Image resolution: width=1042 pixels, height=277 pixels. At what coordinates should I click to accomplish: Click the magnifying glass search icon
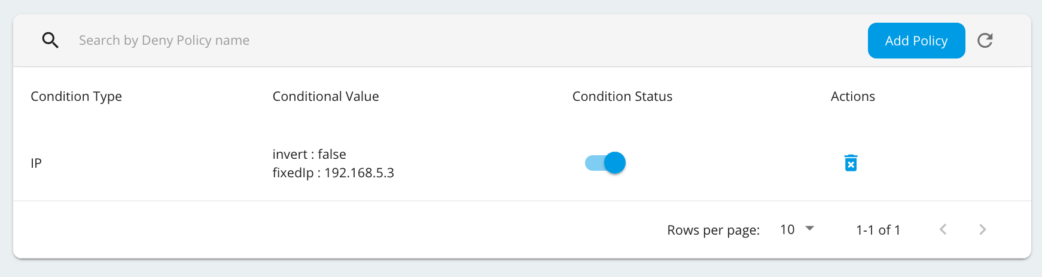click(x=50, y=41)
